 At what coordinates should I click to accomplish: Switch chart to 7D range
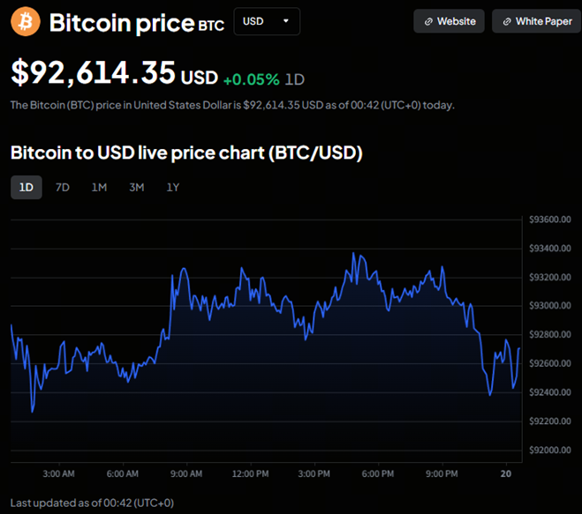[x=63, y=187]
